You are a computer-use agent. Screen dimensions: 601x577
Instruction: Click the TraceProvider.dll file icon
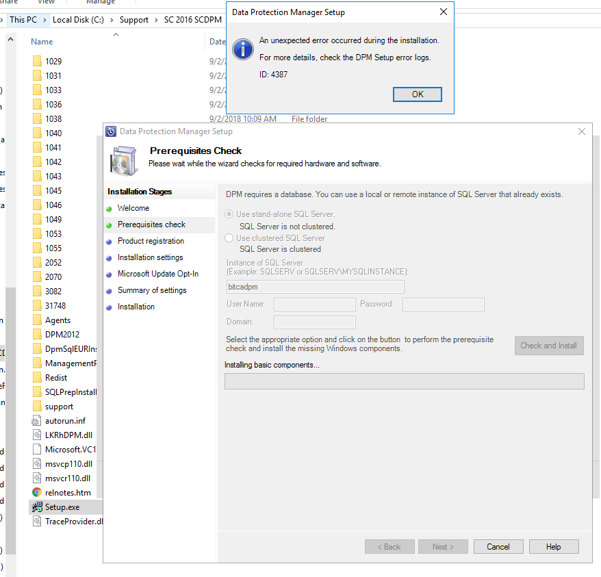click(x=37, y=522)
